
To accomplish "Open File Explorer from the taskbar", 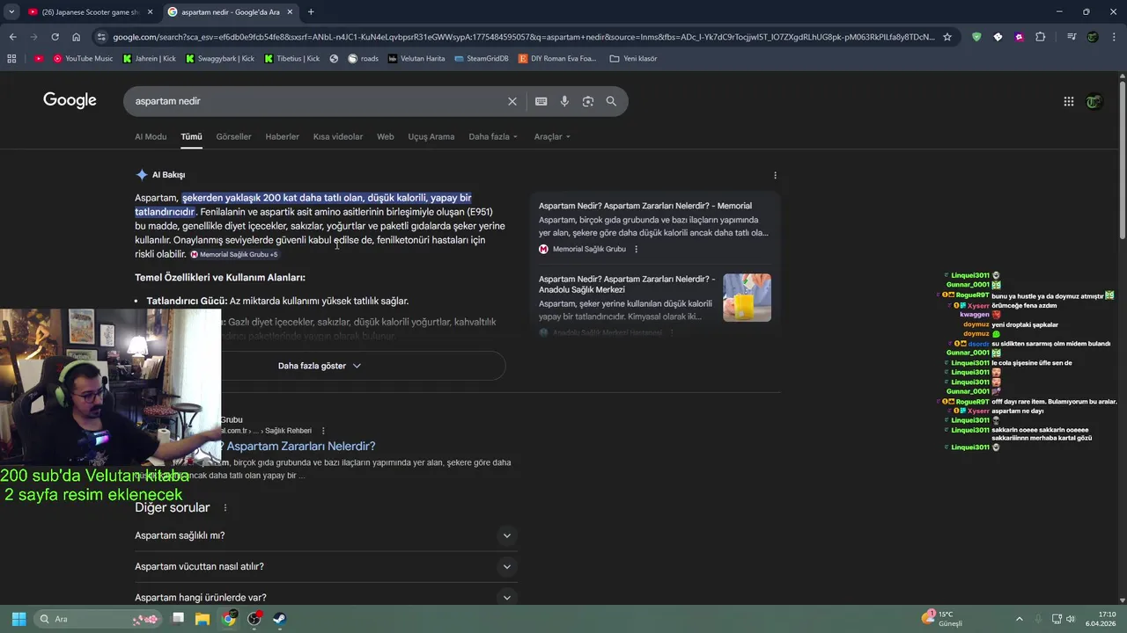I will click(202, 619).
